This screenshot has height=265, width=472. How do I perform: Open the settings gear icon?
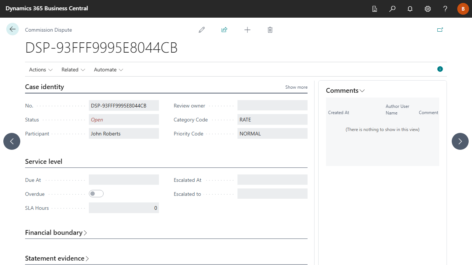pos(428,9)
